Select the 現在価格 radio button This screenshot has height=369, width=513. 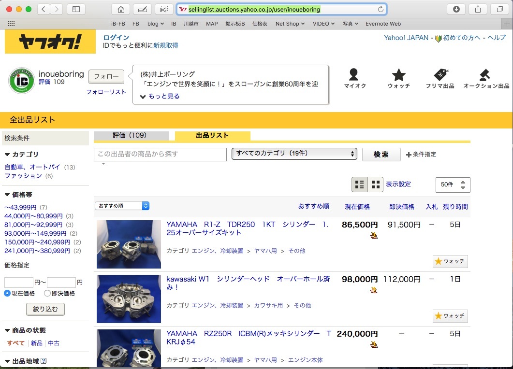(x=8, y=293)
